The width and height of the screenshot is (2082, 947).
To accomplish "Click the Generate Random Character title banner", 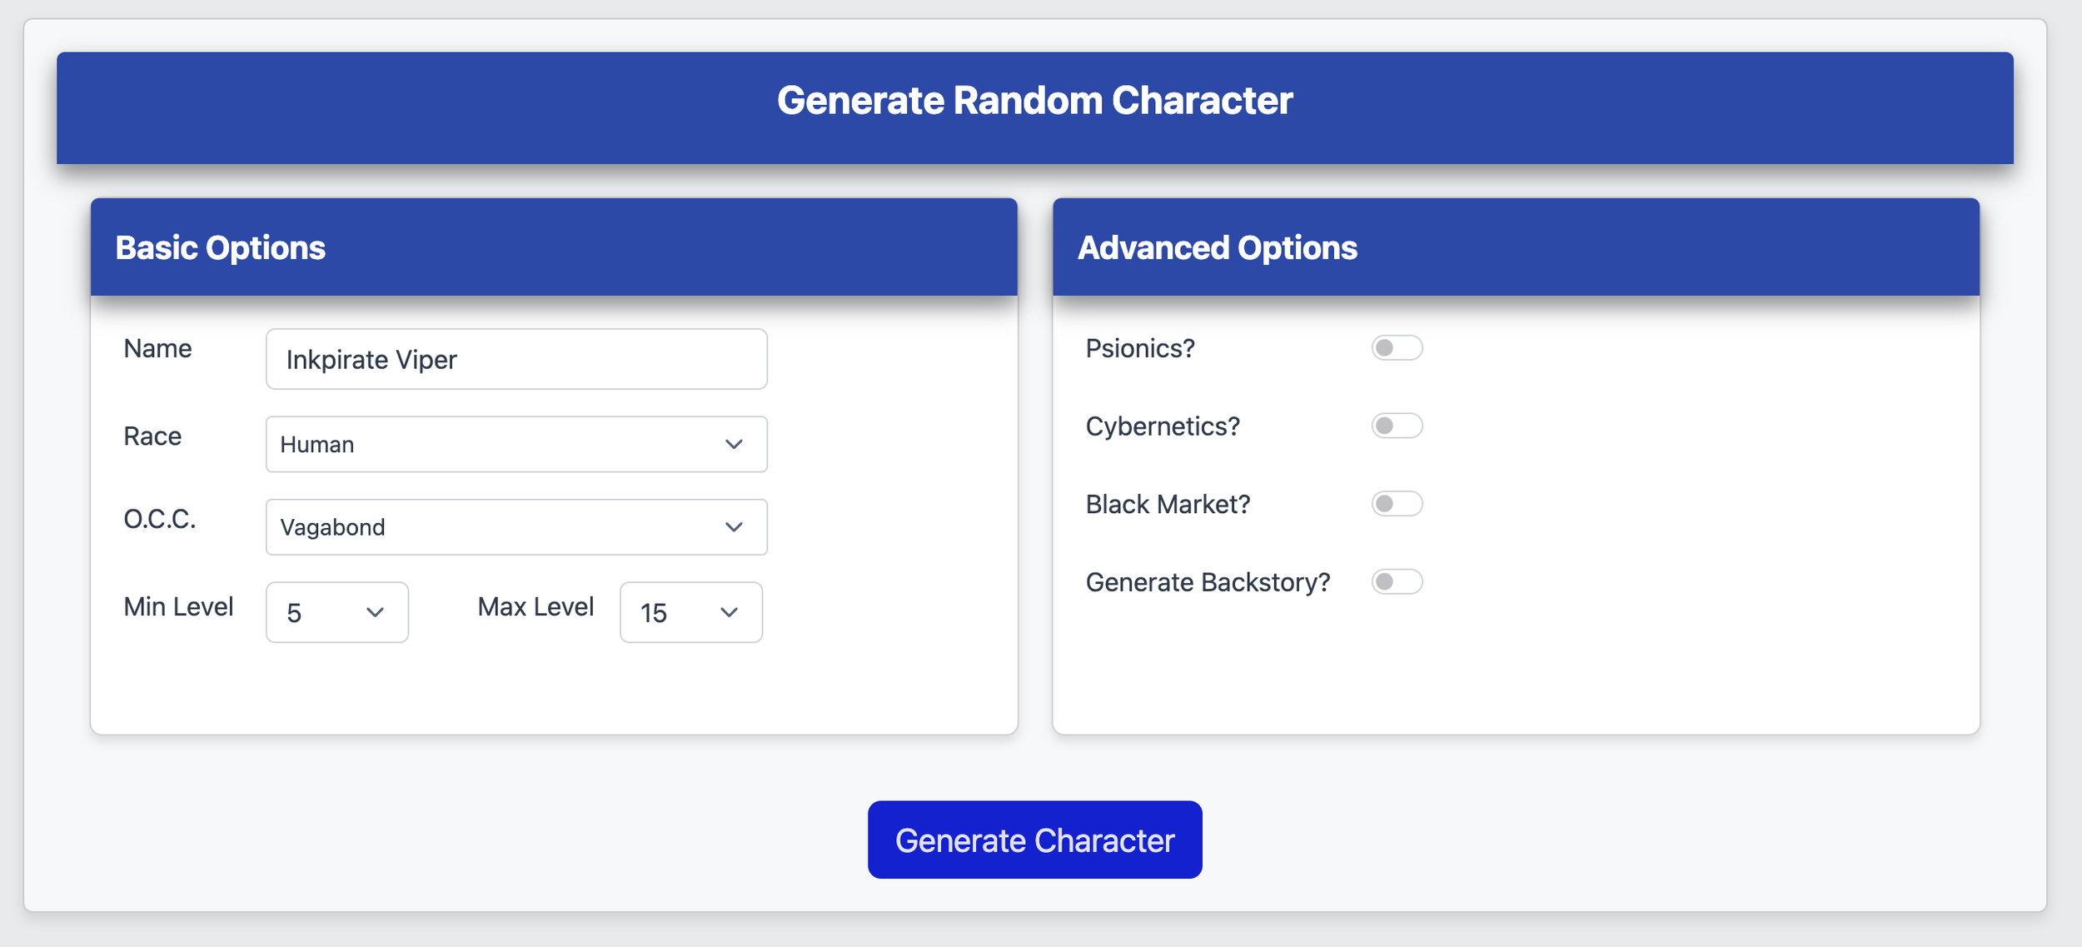I will [1035, 107].
